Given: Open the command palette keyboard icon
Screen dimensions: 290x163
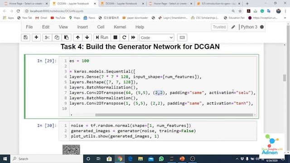Looking at the screenshot, I should click(182, 38).
